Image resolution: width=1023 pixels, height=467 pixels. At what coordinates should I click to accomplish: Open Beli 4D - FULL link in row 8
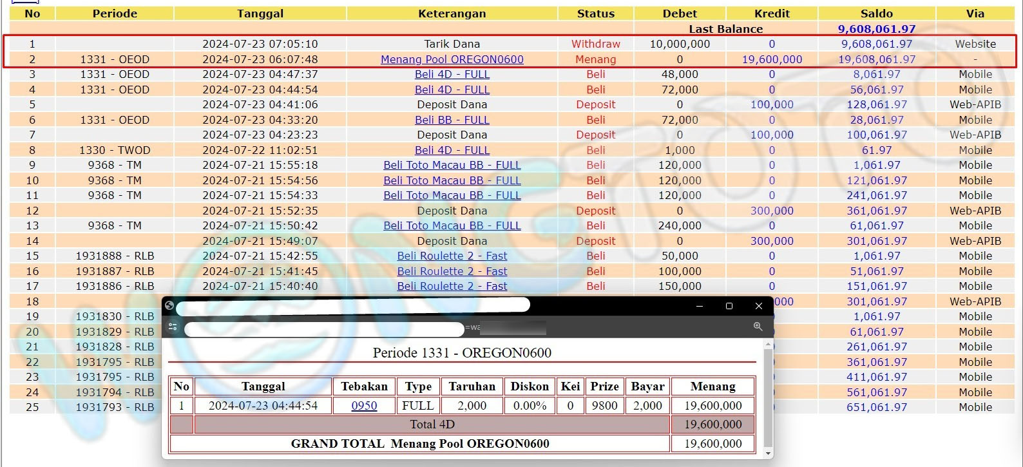point(452,150)
